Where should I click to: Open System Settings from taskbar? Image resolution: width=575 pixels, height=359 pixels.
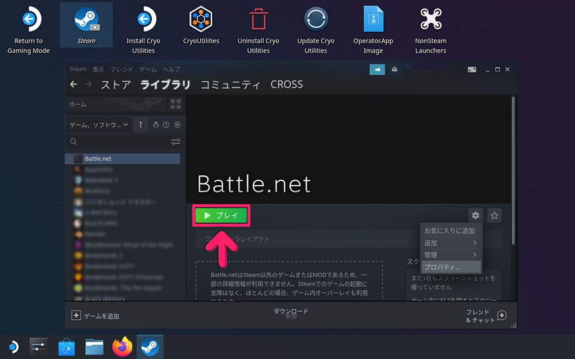39,346
